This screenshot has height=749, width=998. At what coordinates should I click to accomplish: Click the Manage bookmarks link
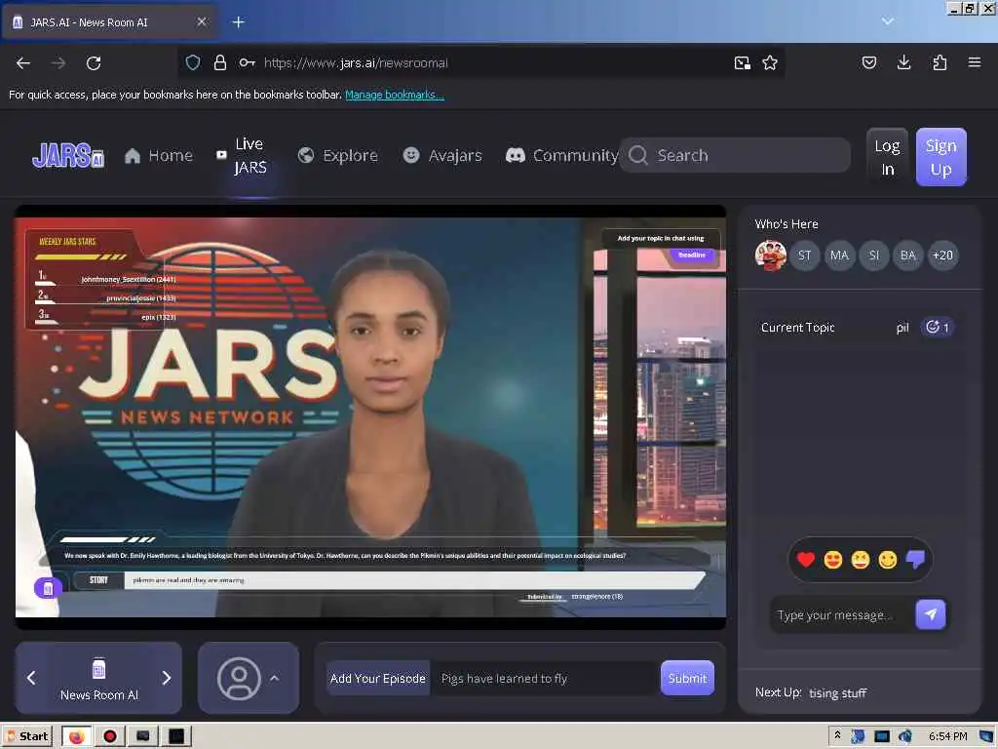394,95
